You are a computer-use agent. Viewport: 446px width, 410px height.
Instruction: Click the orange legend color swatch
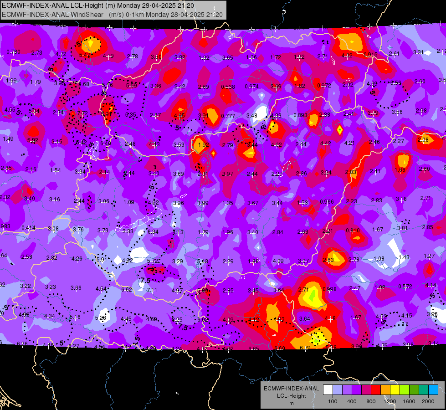(385, 390)
